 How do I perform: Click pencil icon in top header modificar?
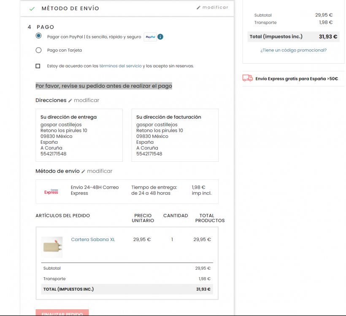pyautogui.click(x=198, y=8)
